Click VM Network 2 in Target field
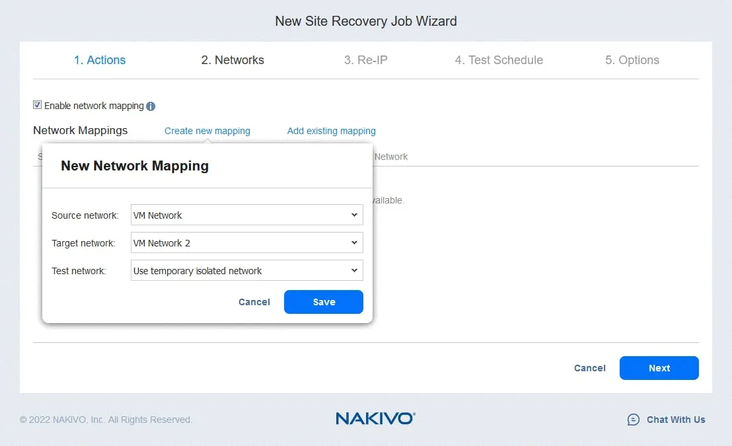The width and height of the screenshot is (732, 446). (198, 242)
